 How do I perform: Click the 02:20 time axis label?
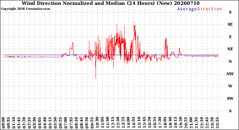pos(24,123)
